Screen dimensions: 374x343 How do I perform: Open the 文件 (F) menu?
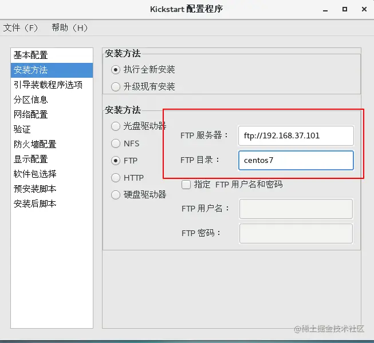pos(21,28)
